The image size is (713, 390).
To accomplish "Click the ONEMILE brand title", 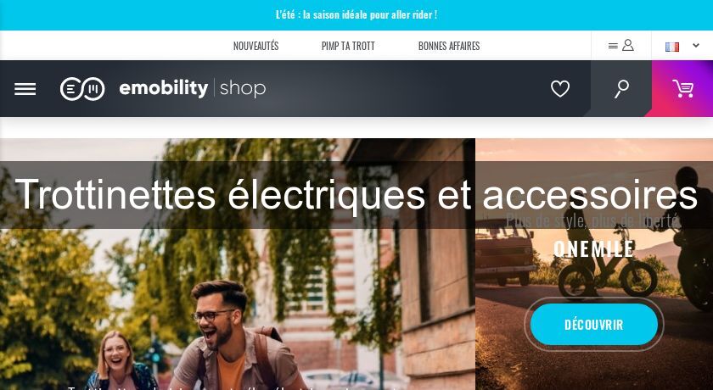I will click(x=594, y=248).
